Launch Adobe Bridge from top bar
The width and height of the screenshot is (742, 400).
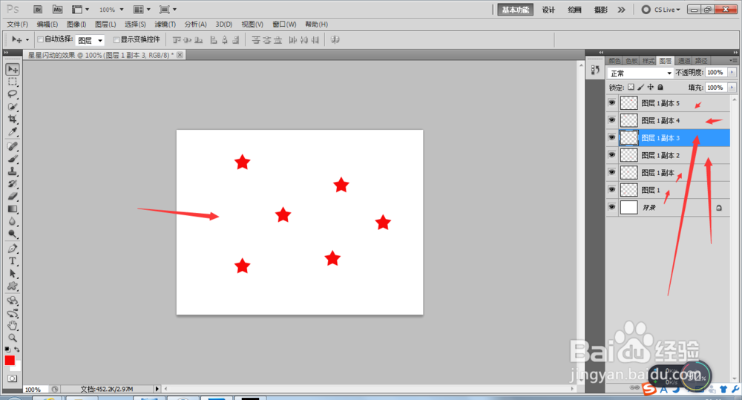coord(39,10)
